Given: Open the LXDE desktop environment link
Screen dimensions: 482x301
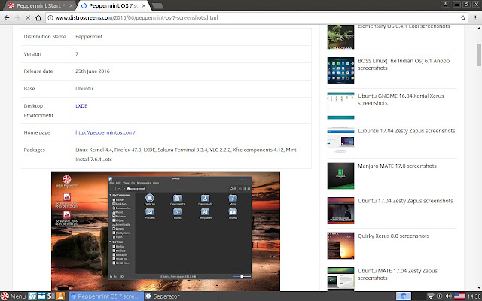Looking at the screenshot, I should [81, 105].
